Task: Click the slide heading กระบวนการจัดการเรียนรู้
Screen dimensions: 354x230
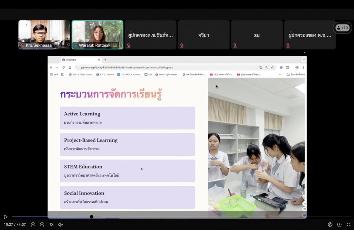Action: 111,94
